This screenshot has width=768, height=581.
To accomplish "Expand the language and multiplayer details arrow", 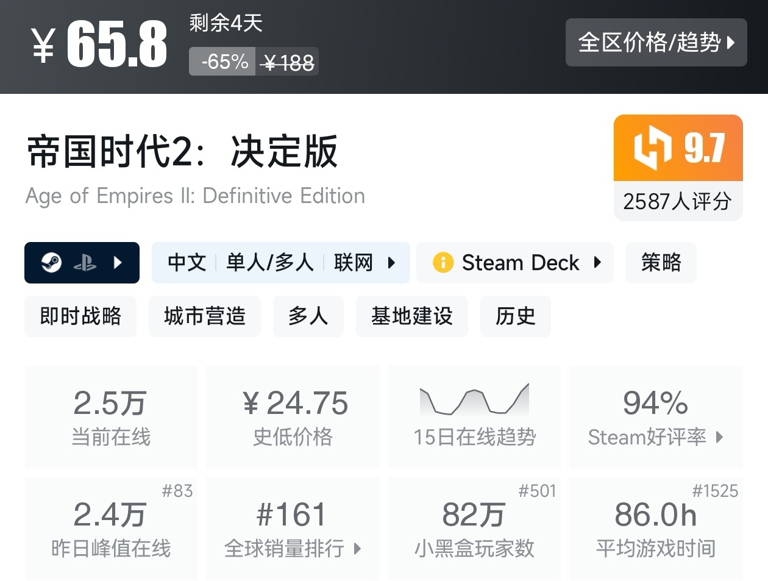I will point(391,263).
